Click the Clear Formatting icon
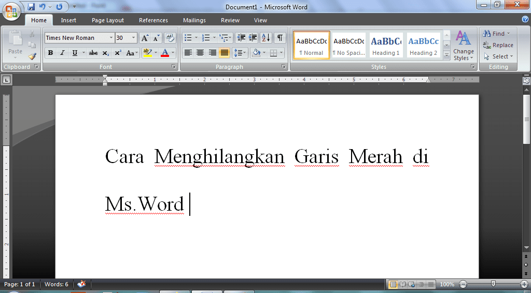This screenshot has height=293, width=531. pyautogui.click(x=170, y=38)
